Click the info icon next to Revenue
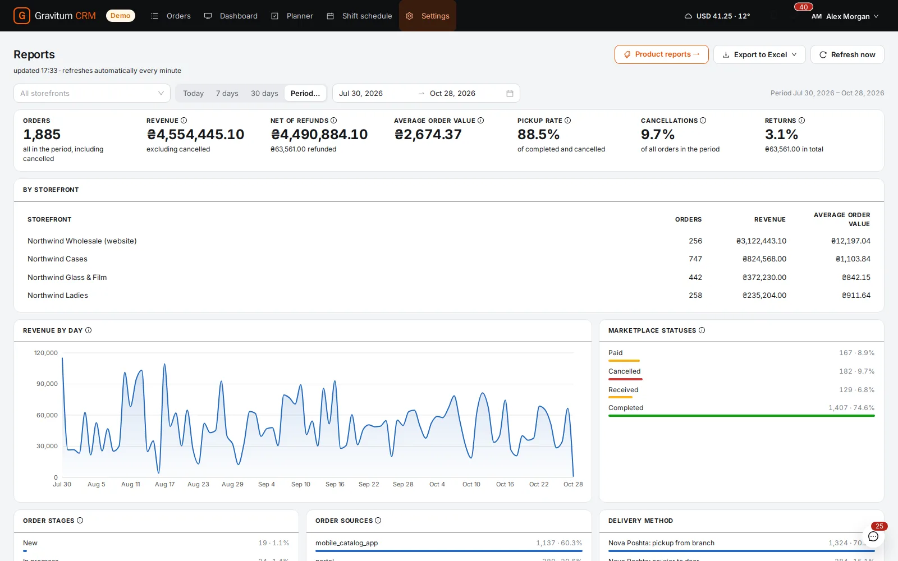This screenshot has height=561, width=898. (x=184, y=121)
